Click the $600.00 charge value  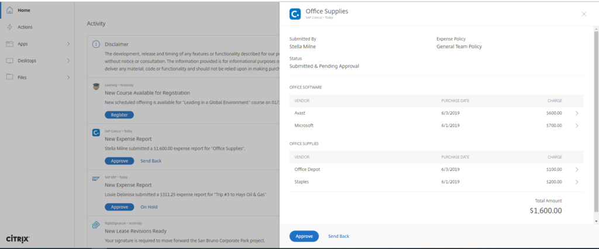(x=554, y=113)
